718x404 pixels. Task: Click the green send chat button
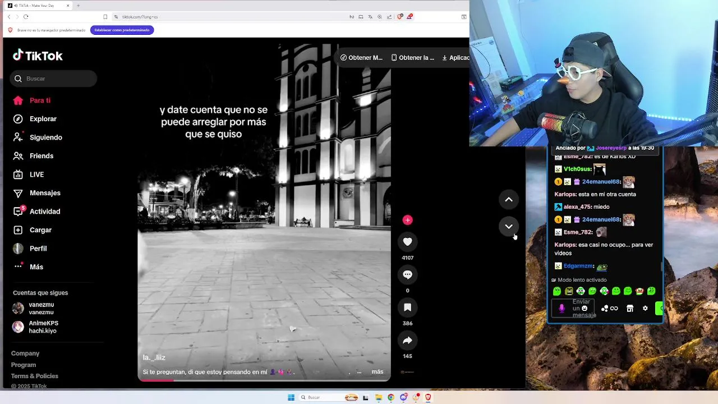click(x=659, y=308)
